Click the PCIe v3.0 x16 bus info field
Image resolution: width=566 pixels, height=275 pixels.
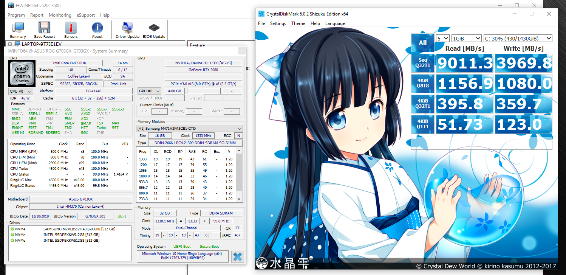[203, 84]
